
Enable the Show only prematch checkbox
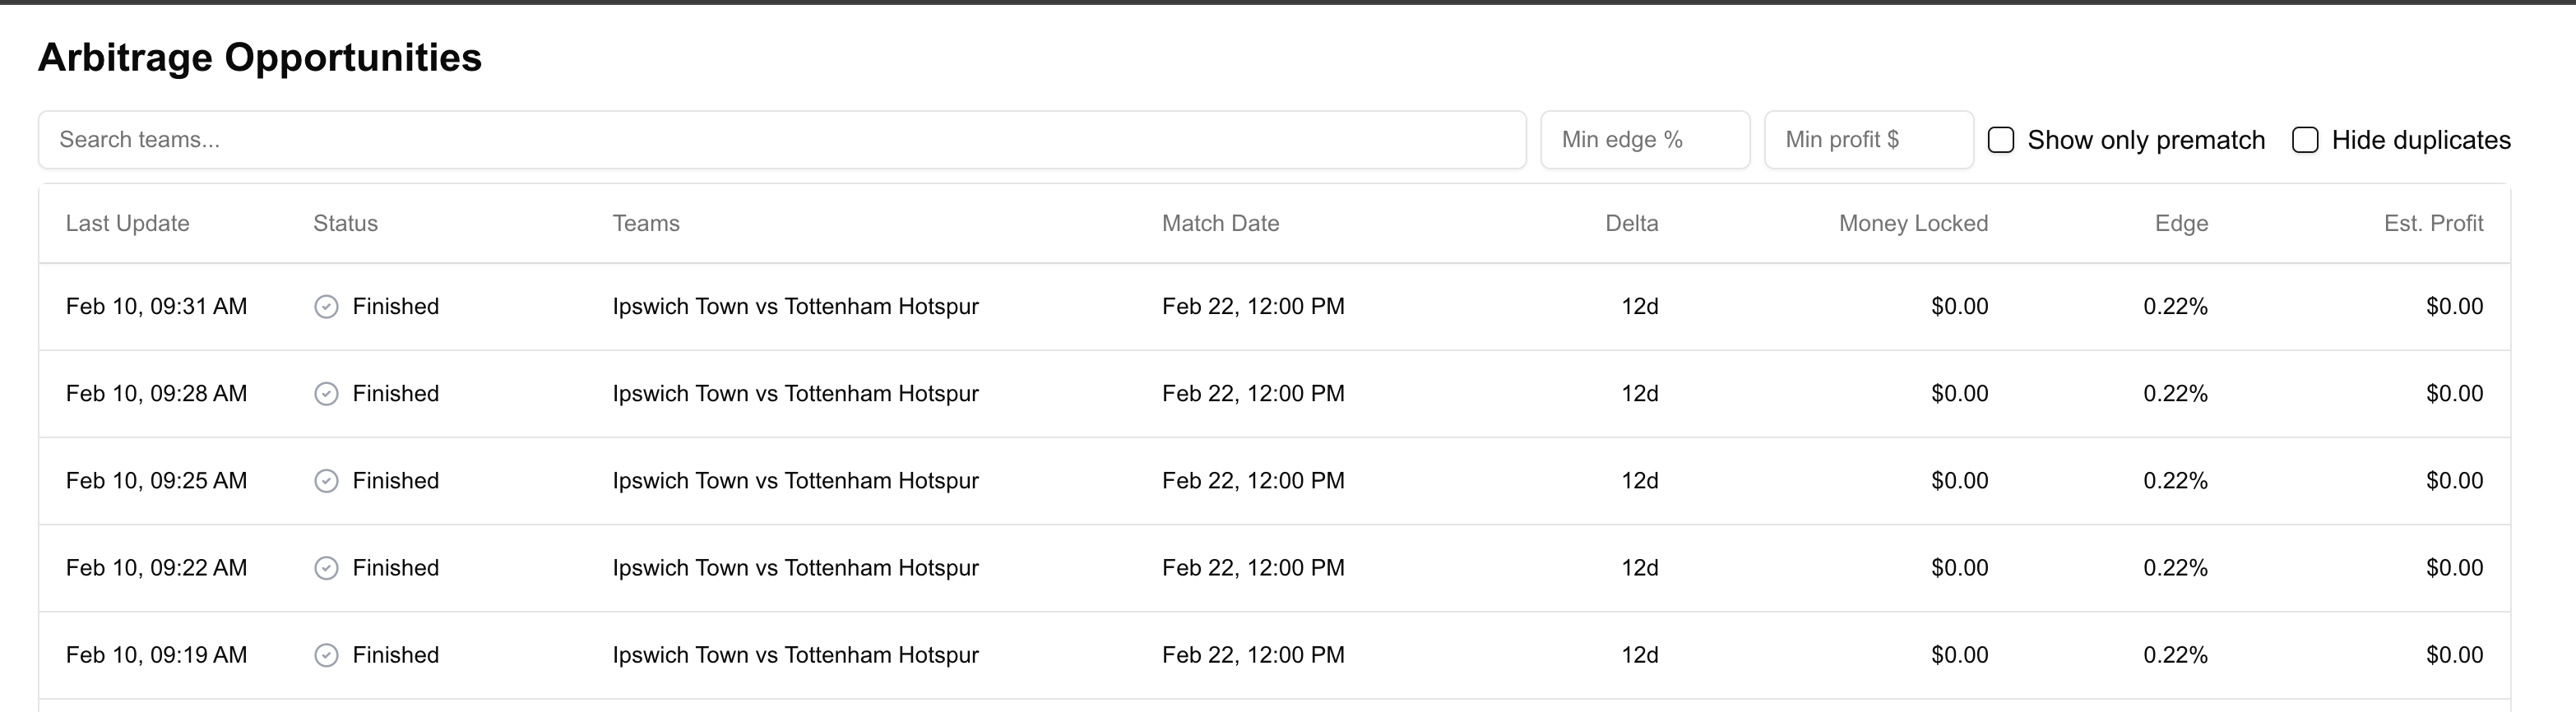click(2001, 140)
